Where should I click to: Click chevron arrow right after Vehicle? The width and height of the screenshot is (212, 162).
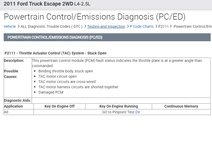point(18,26)
